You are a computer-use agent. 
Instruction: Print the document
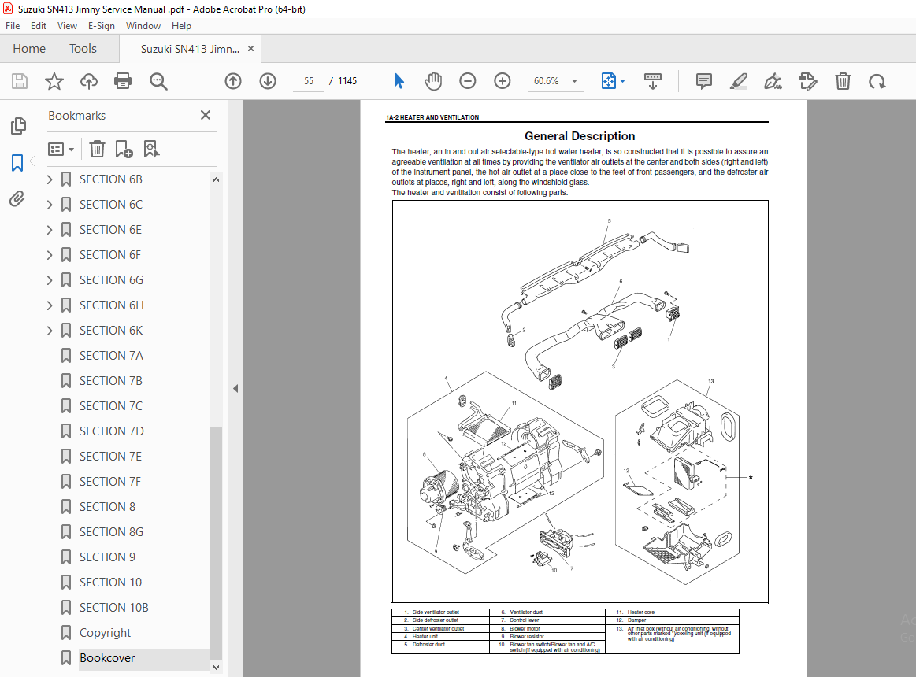(123, 81)
